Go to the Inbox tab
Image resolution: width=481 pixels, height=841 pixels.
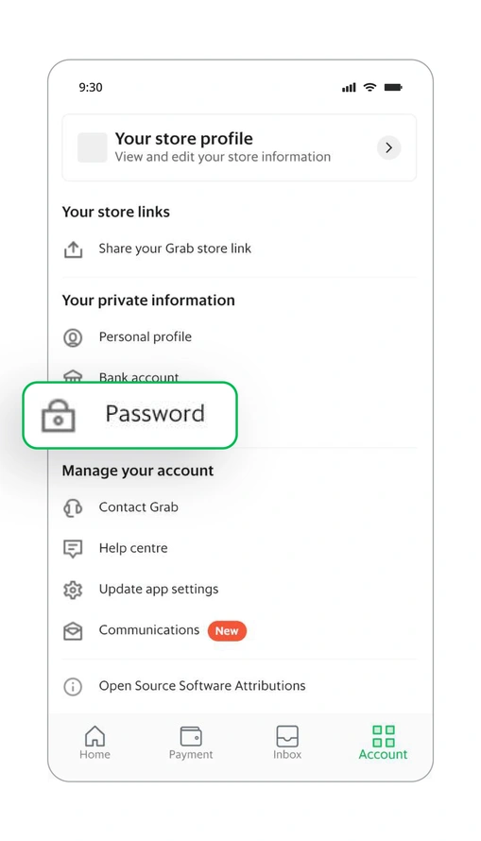click(287, 743)
